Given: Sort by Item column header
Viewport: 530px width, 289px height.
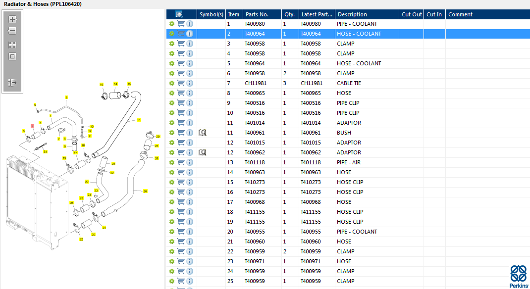Looking at the screenshot, I should pos(234,14).
